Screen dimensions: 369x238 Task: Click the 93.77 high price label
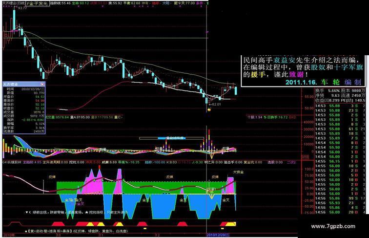click(22, 8)
